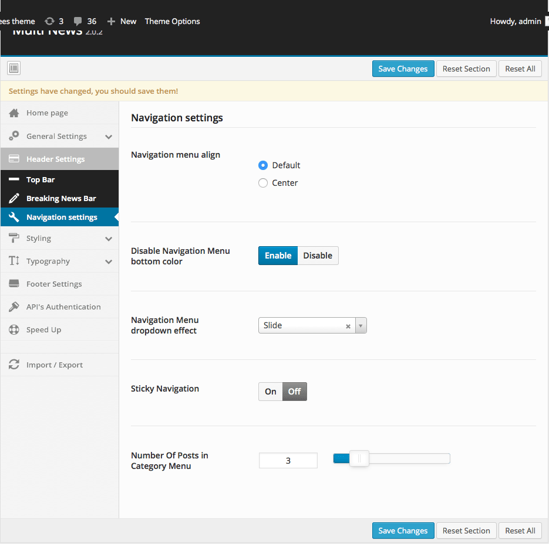Click the top Save Changes button

pyautogui.click(x=403, y=69)
